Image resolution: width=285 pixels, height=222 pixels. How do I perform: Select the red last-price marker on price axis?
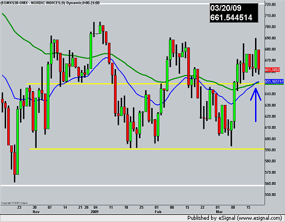click(x=272, y=70)
